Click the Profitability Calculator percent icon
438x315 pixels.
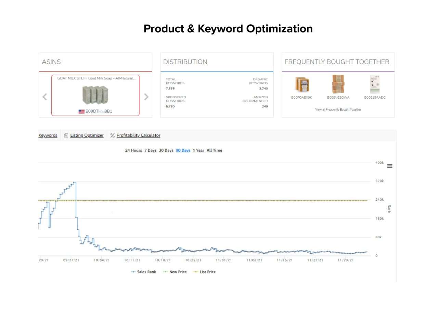click(x=112, y=135)
